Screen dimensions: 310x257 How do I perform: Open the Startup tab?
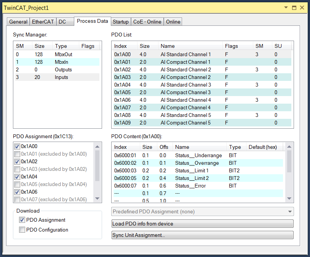pos(121,22)
